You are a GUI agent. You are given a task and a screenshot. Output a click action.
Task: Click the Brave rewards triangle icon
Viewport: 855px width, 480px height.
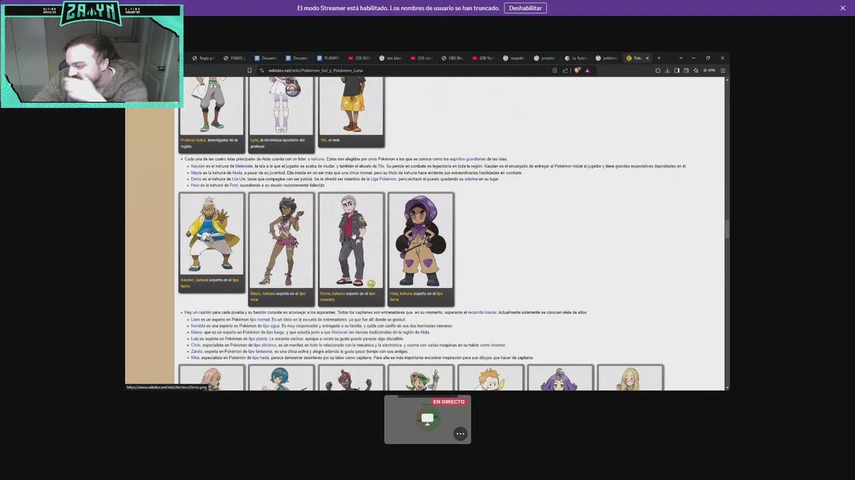coord(587,70)
